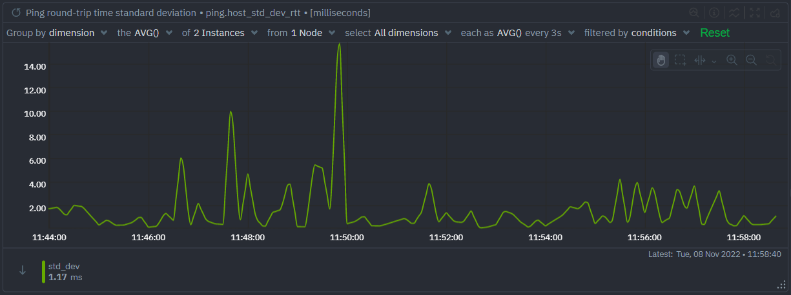
Task: Zoom in on the chart
Action: pos(732,60)
